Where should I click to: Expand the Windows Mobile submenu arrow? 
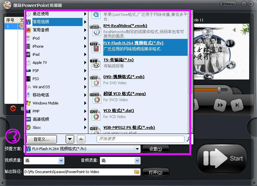coord(85,103)
